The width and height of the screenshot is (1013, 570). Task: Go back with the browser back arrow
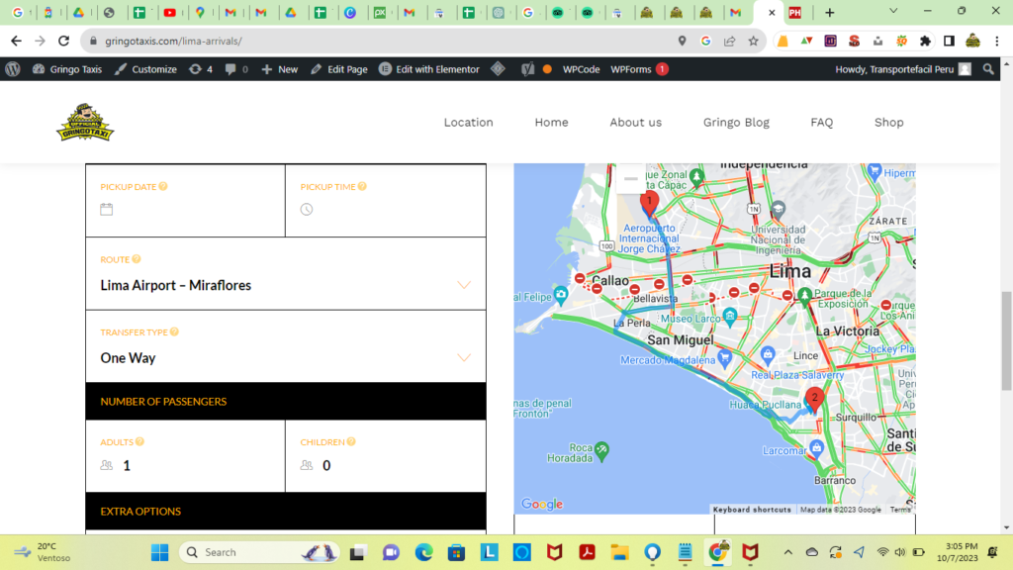16,41
